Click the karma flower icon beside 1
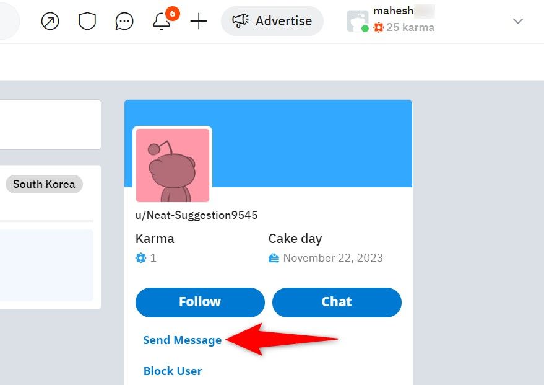The image size is (544, 385). (x=141, y=258)
